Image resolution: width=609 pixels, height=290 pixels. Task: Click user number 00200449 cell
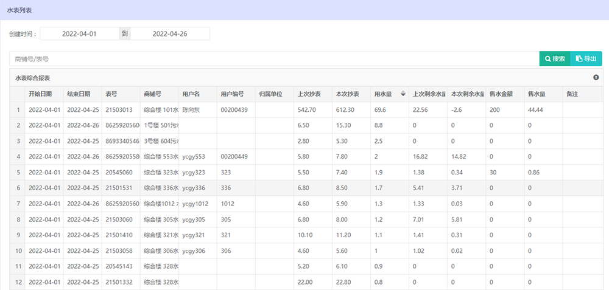234,157
